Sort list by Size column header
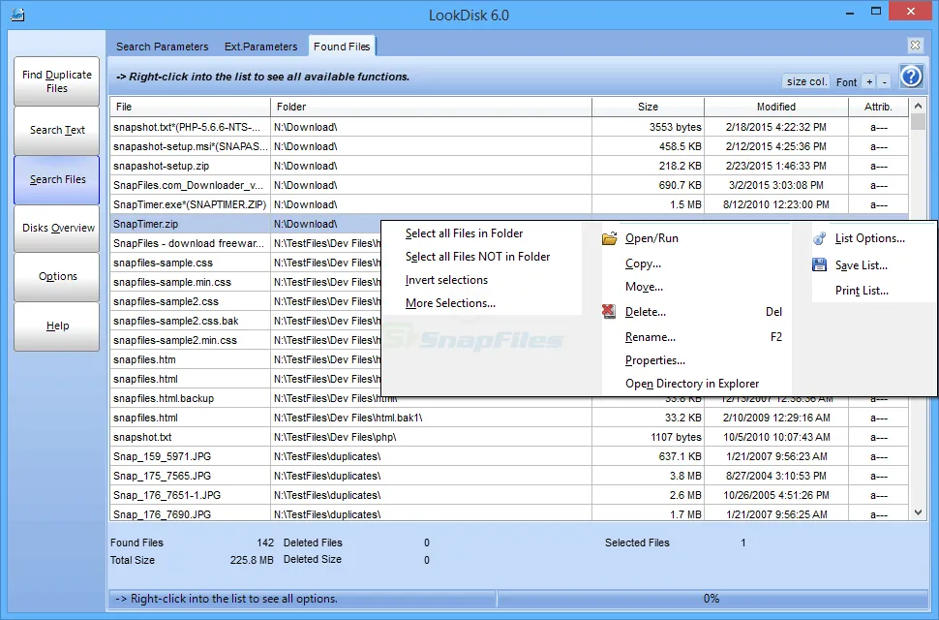 pos(648,107)
